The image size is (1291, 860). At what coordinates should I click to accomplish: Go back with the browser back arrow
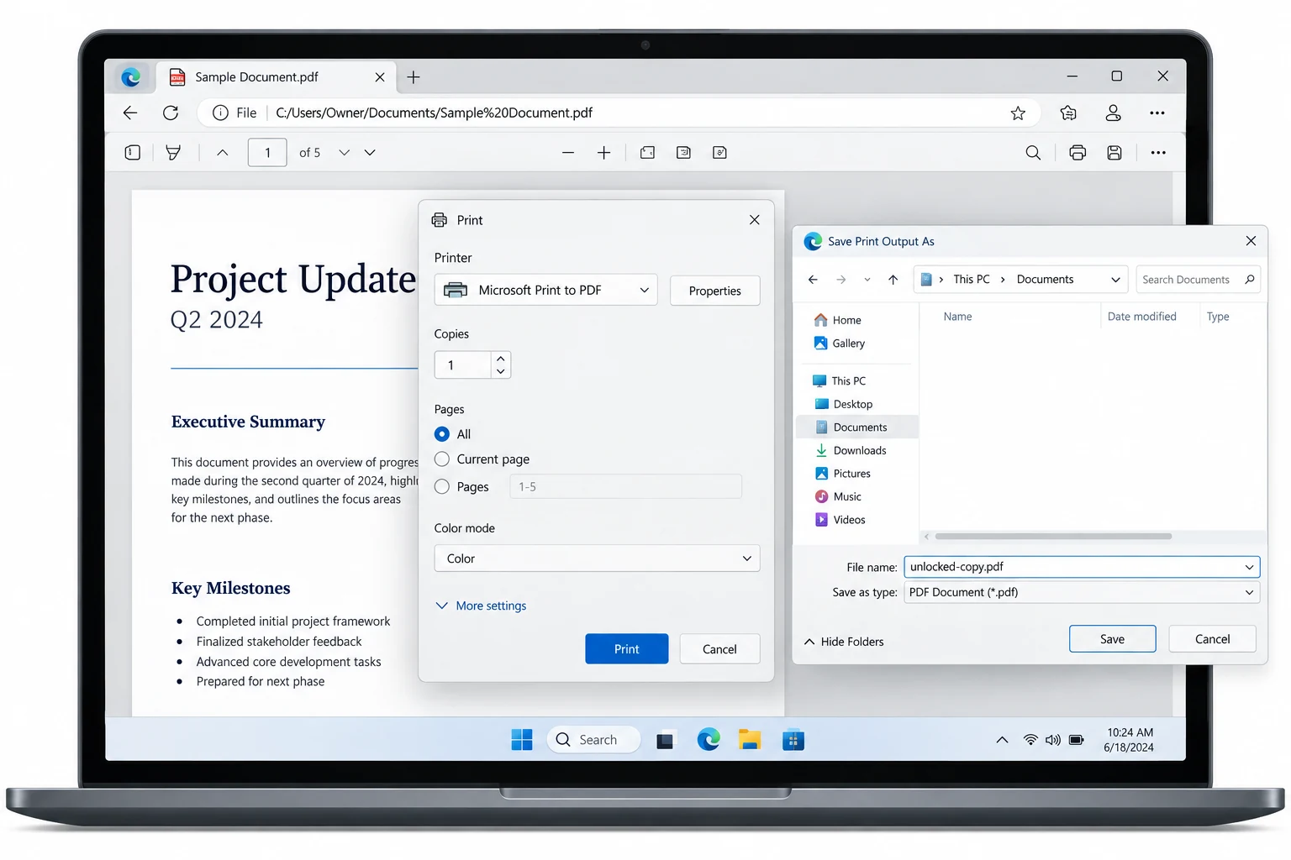click(x=130, y=113)
